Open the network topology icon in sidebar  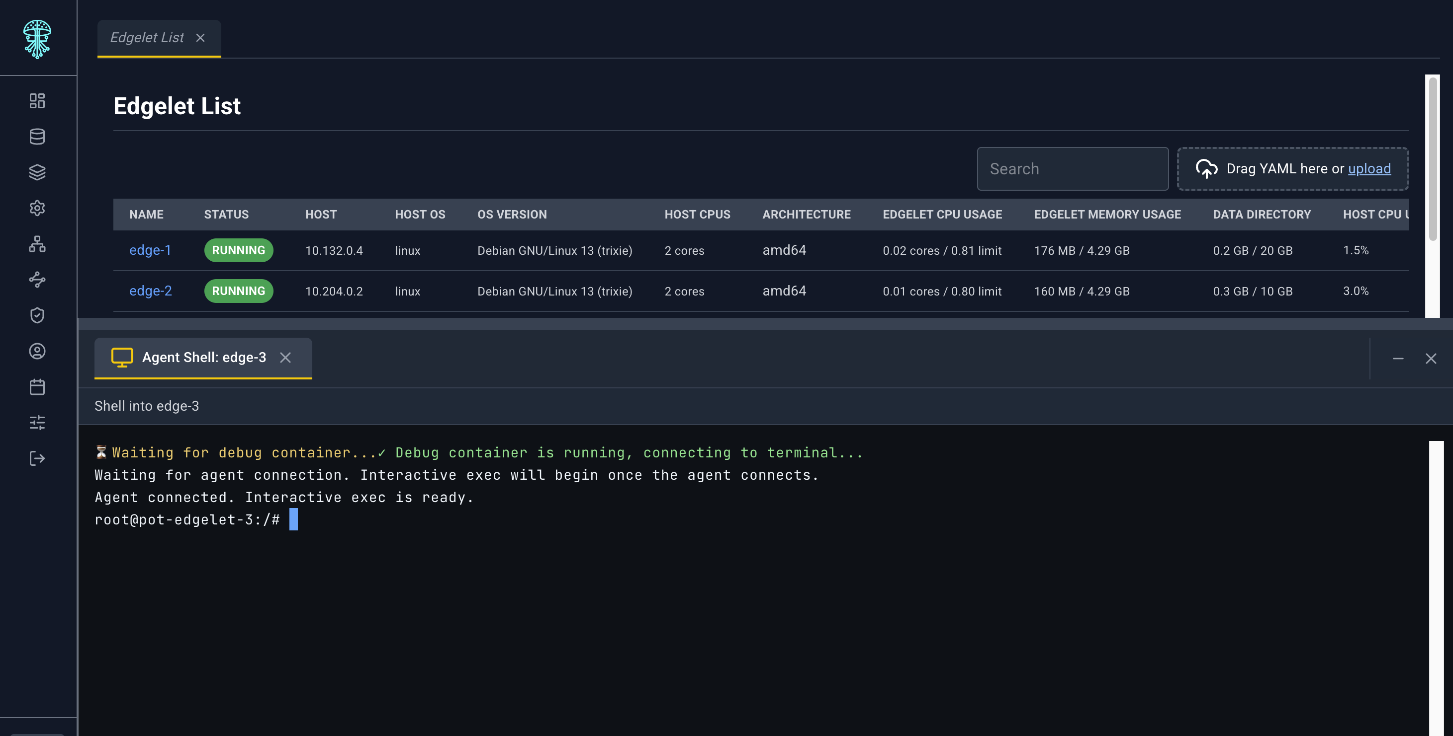point(37,244)
